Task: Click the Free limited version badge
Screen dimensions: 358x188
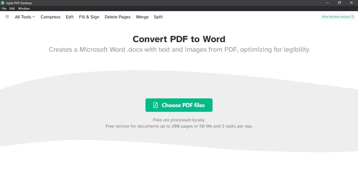Action: point(338,17)
